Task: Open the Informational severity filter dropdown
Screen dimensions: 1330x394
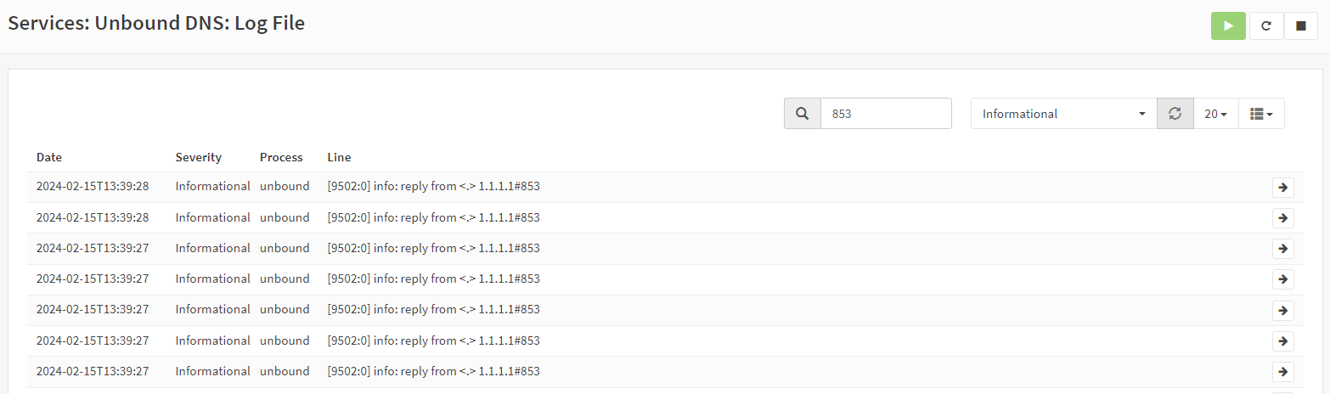Action: tap(1063, 114)
